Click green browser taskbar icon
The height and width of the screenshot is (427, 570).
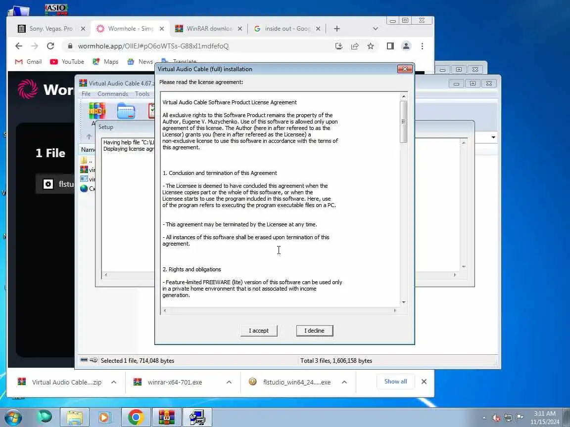45,417
